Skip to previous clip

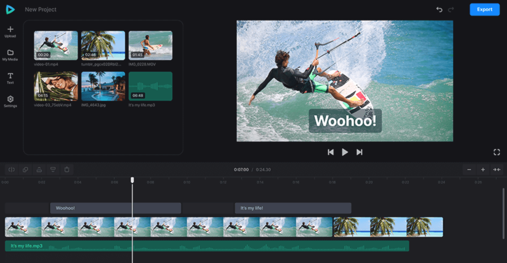[330, 152]
